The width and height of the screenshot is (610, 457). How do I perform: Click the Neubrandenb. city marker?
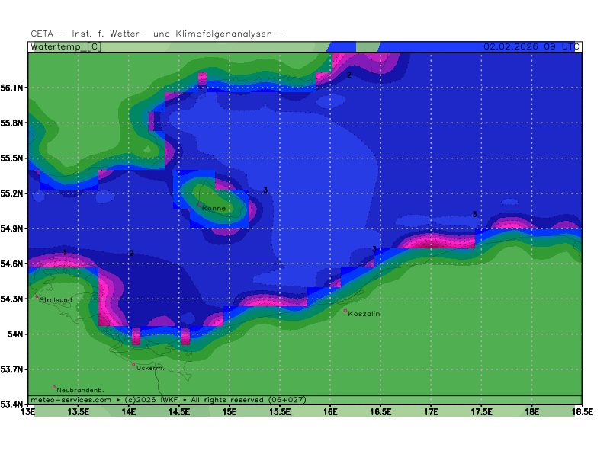pos(54,387)
